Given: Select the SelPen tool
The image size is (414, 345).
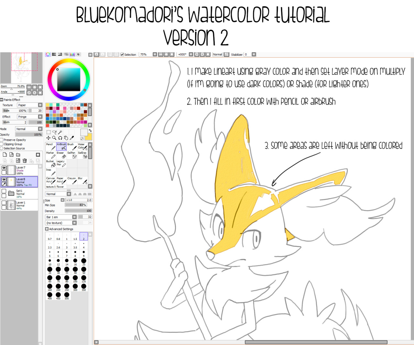Looking at the screenshot, I should click(x=72, y=155).
